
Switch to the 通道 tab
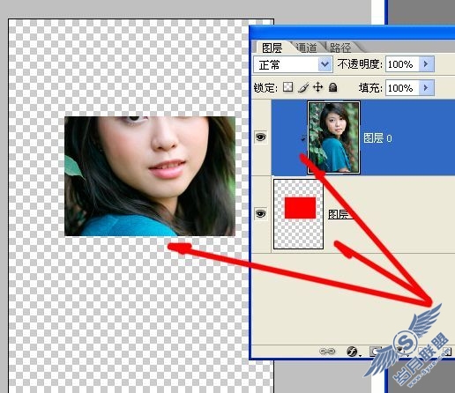306,48
